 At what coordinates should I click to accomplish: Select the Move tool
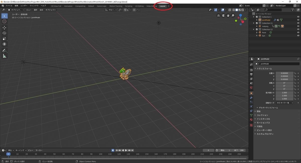tap(4, 28)
